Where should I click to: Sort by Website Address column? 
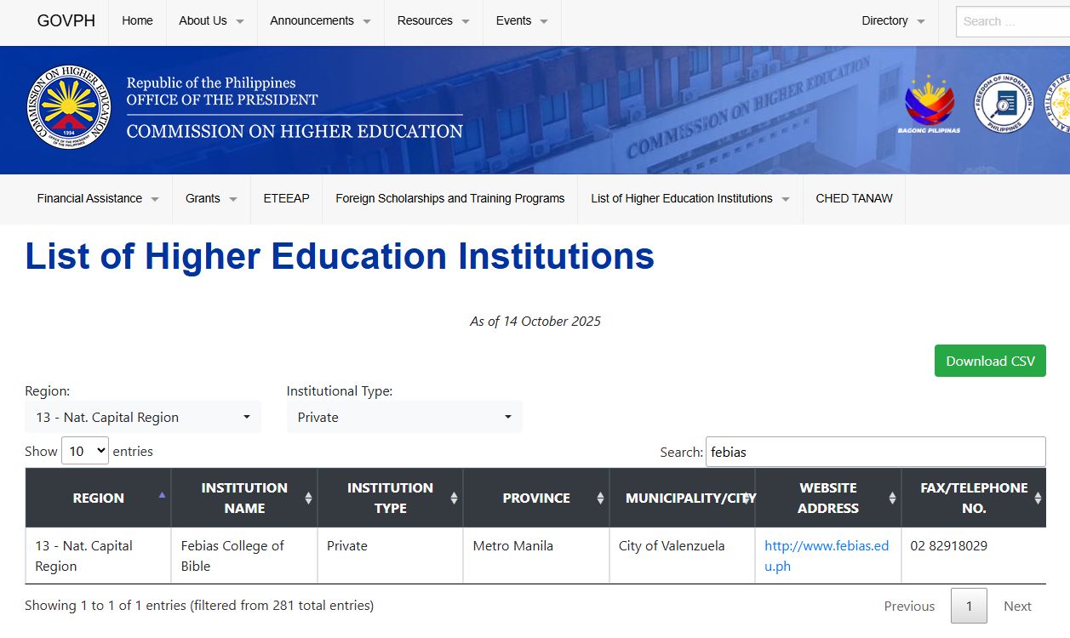pos(828,498)
